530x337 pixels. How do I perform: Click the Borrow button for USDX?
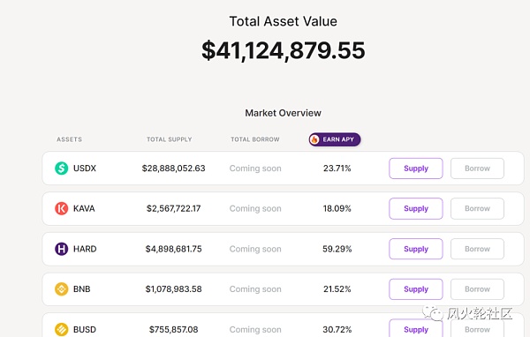pyautogui.click(x=477, y=168)
